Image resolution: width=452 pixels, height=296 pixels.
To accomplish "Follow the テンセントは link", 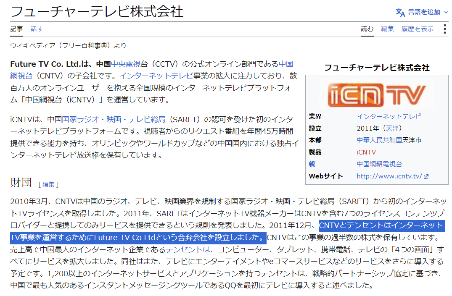I will (188, 249).
